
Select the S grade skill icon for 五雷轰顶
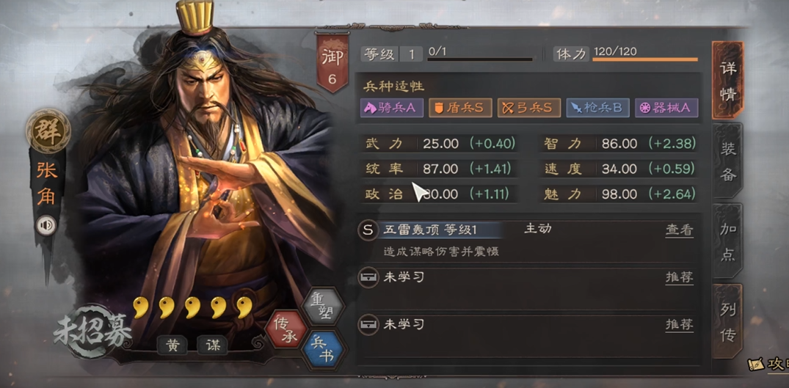point(368,230)
